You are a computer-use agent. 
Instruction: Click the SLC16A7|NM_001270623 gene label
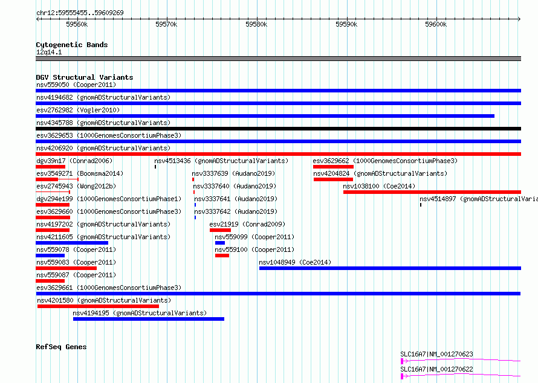[x=437, y=354]
